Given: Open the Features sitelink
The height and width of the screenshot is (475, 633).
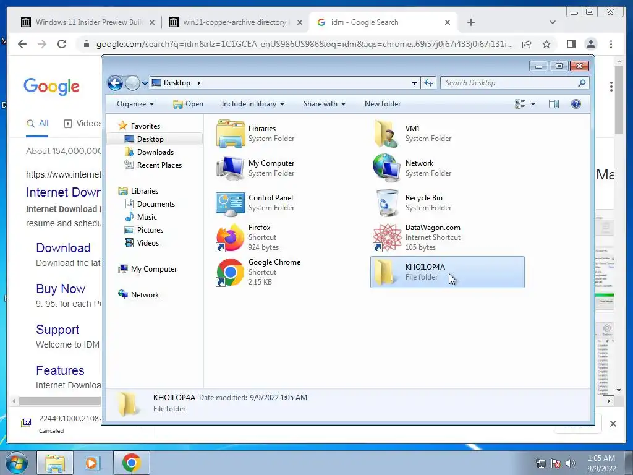Looking at the screenshot, I should click(x=60, y=370).
